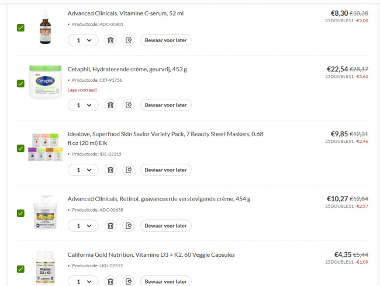Screen dimensions: 380x286
Task: Open California Gold Nutrition Vitamine D3 + K2 link
Action: [x=151, y=254]
